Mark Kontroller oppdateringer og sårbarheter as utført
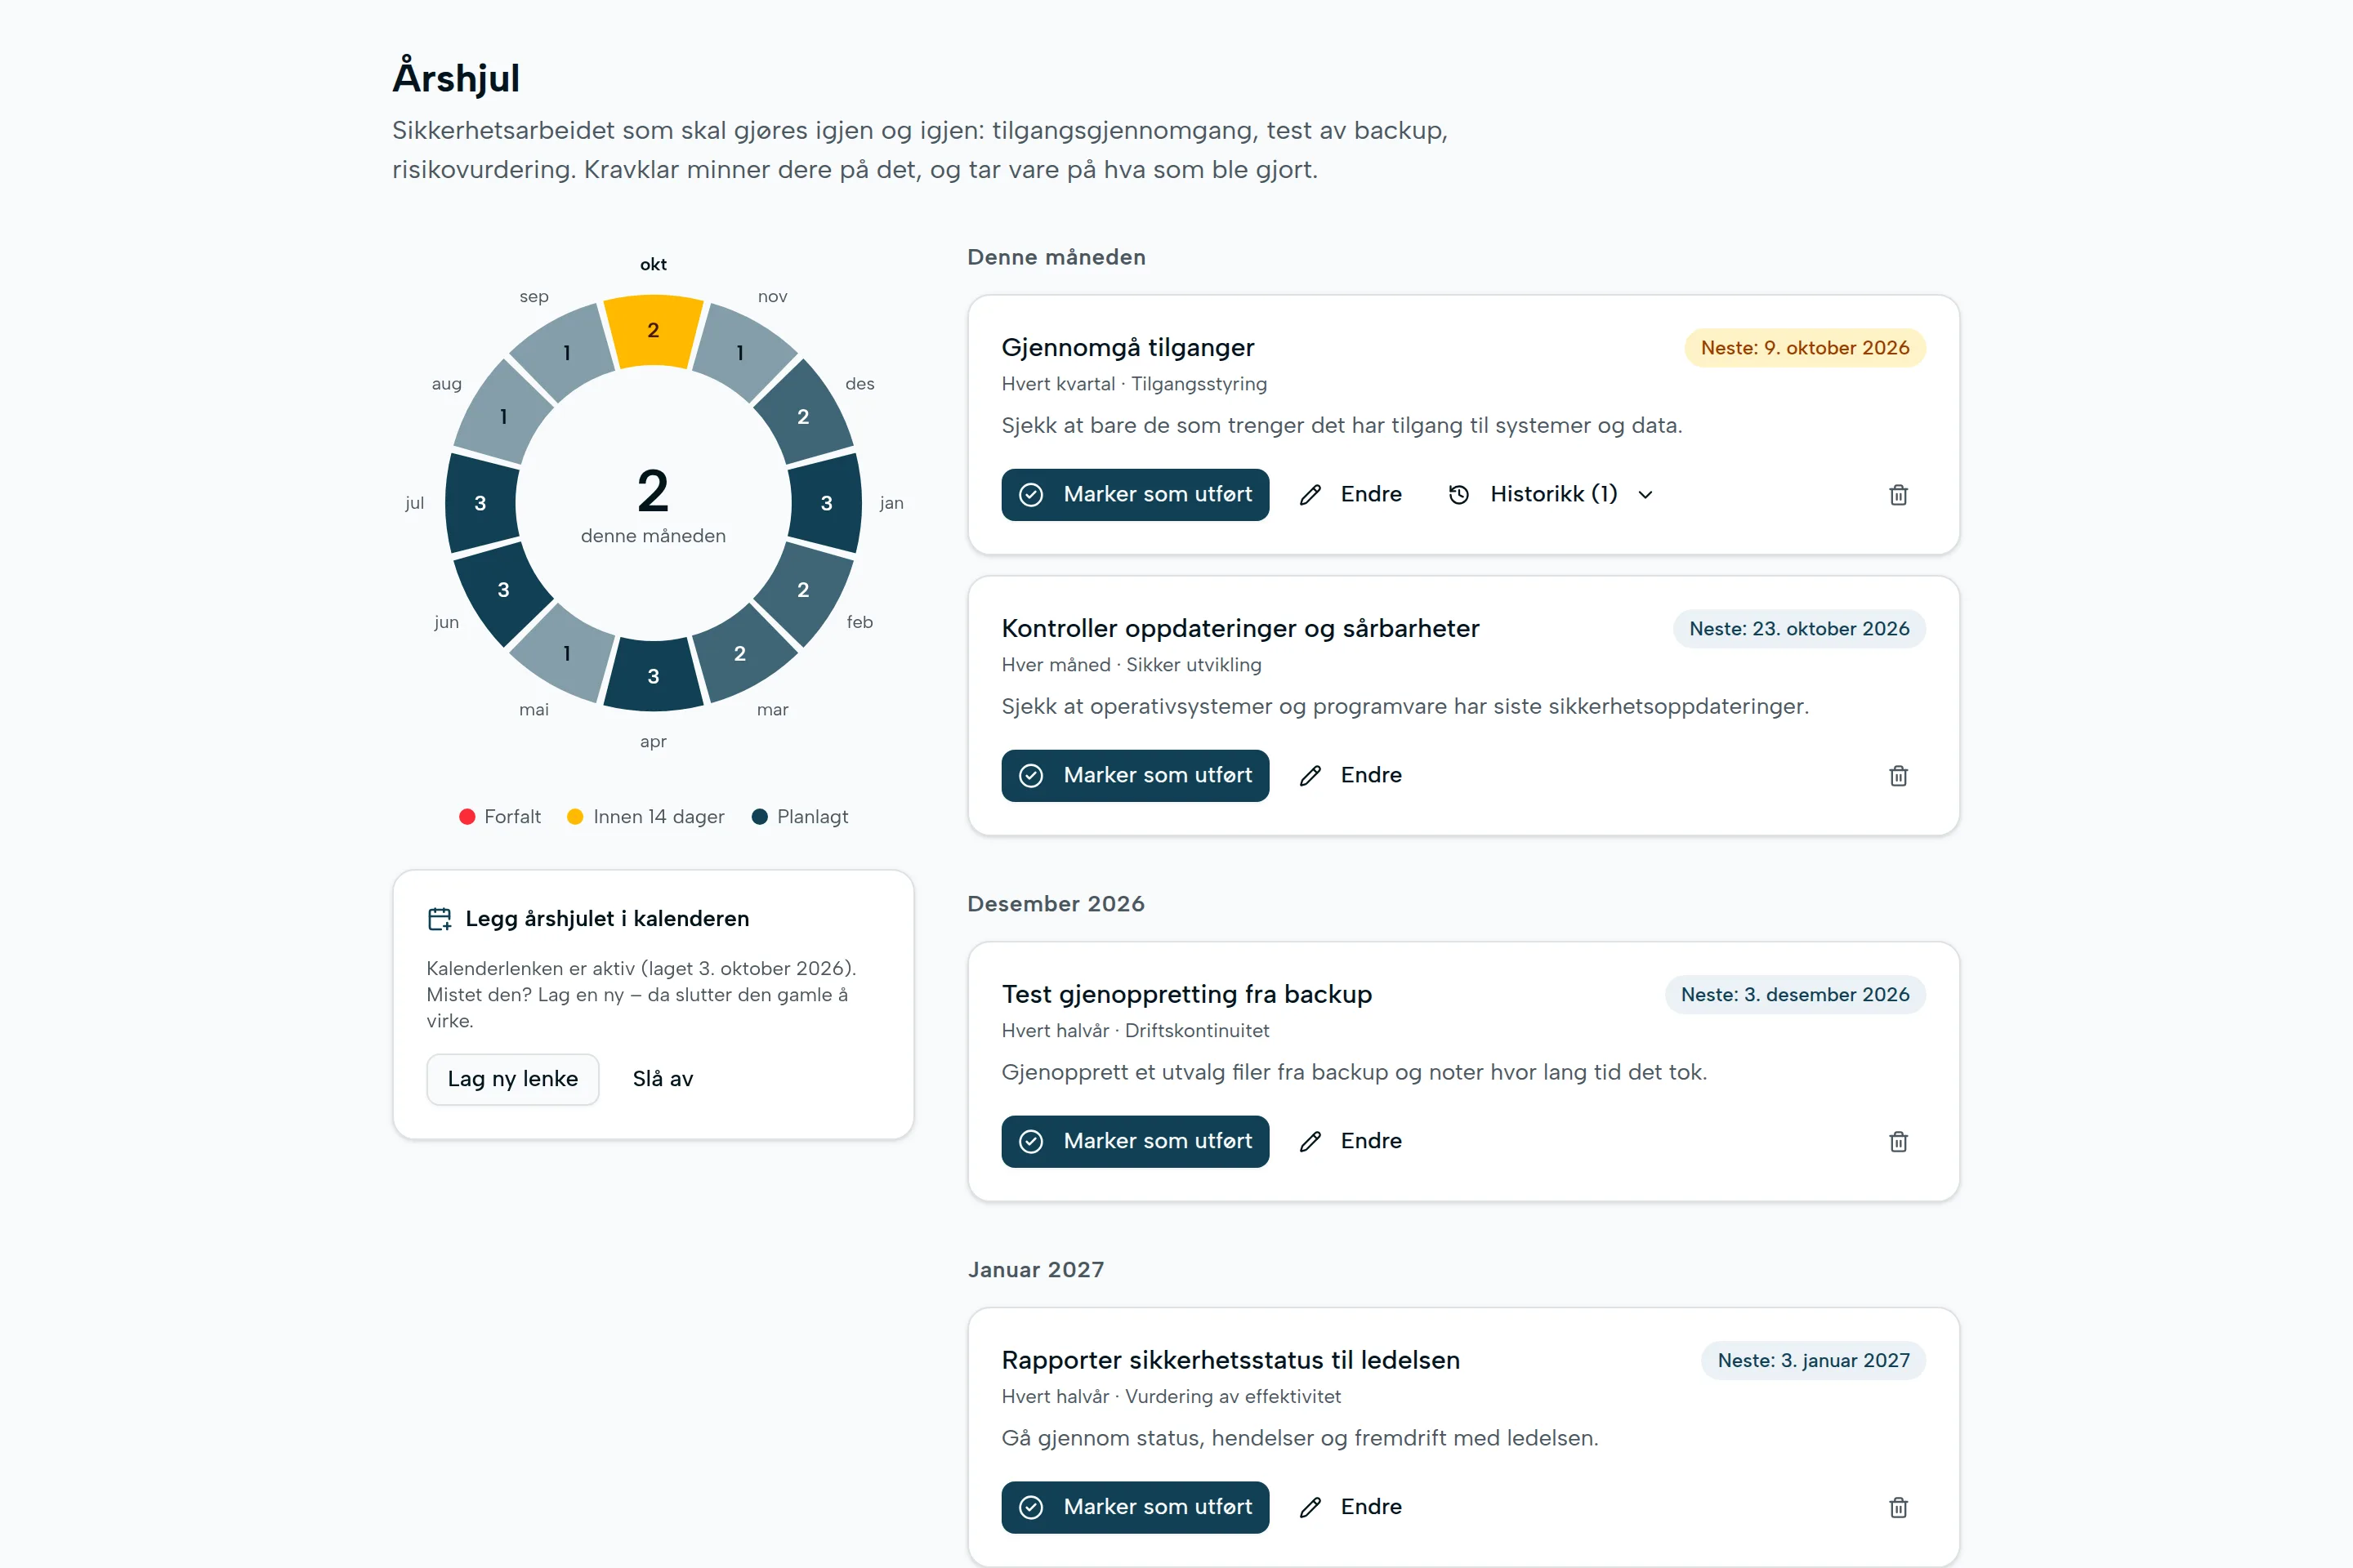 (1135, 776)
